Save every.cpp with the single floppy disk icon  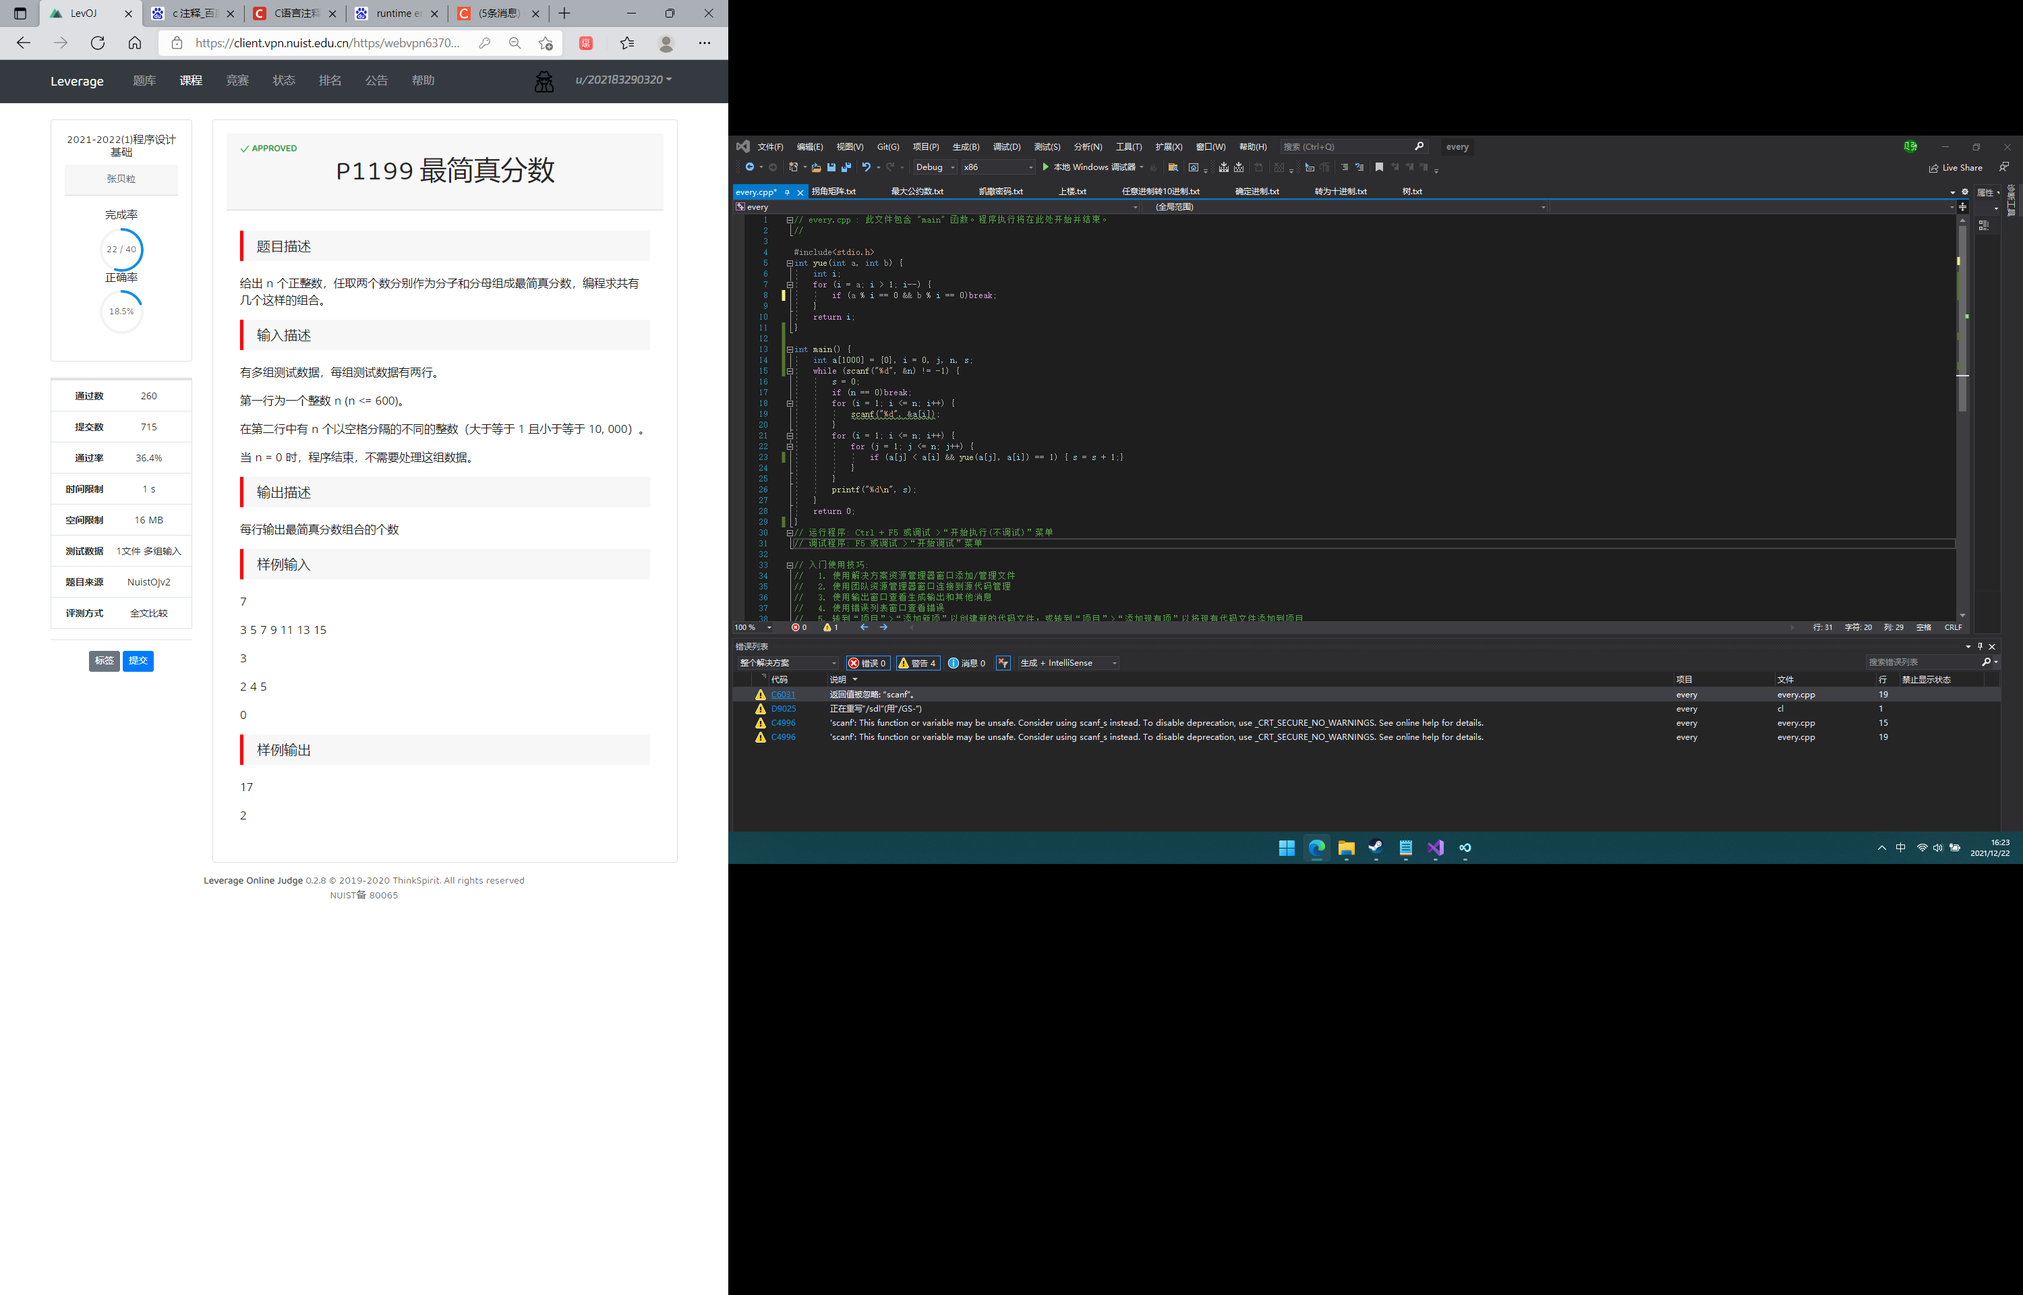[x=831, y=167]
